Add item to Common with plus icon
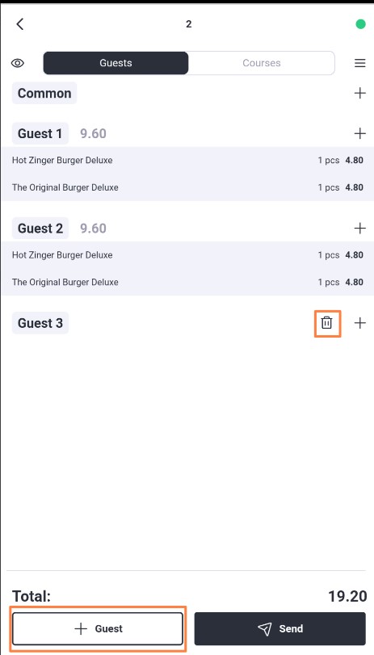Screen dimensions: 374x655 click(359, 93)
